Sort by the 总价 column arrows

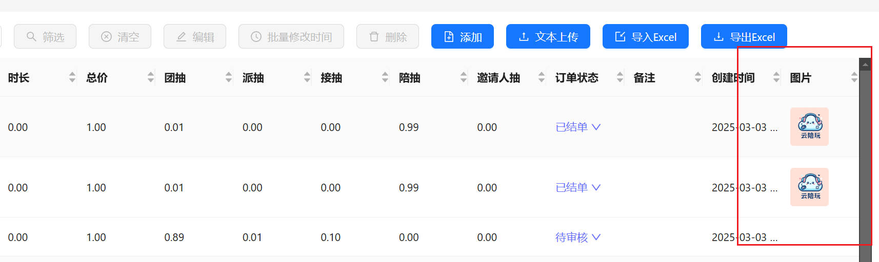(x=151, y=77)
